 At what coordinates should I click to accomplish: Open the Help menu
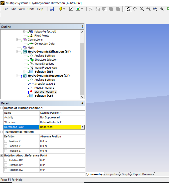coord(40,9)
